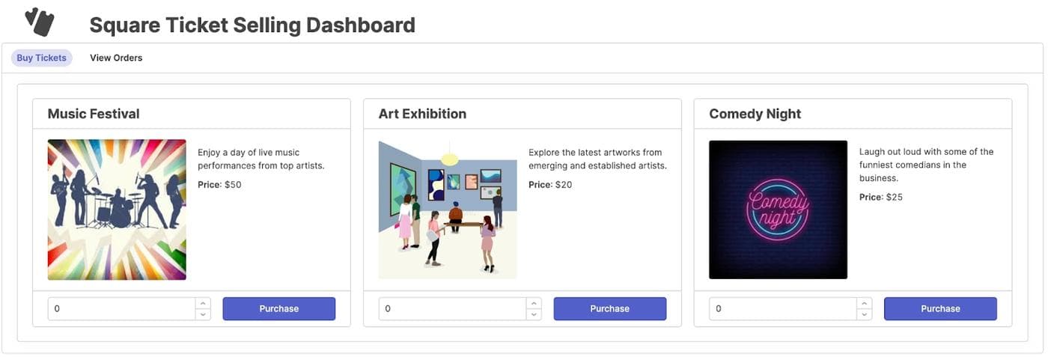Purchase Comedy Night tickets

coord(940,308)
